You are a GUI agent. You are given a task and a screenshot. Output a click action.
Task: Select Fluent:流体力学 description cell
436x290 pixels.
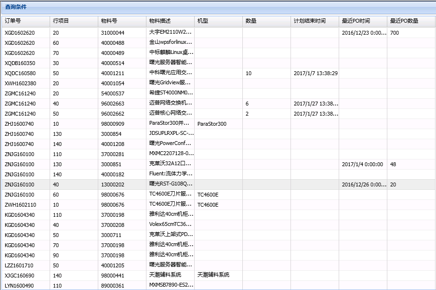pyautogui.click(x=170, y=174)
